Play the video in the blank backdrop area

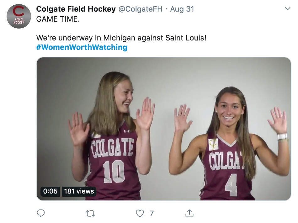[x=176, y=78]
